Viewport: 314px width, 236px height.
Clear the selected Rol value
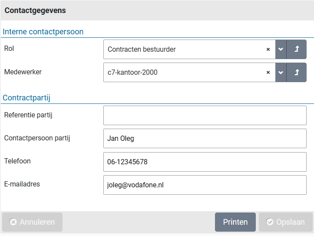[x=268, y=50]
